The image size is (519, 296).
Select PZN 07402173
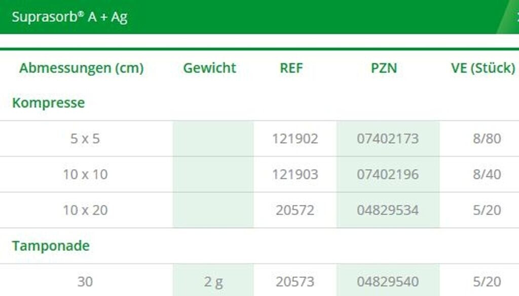pos(388,139)
